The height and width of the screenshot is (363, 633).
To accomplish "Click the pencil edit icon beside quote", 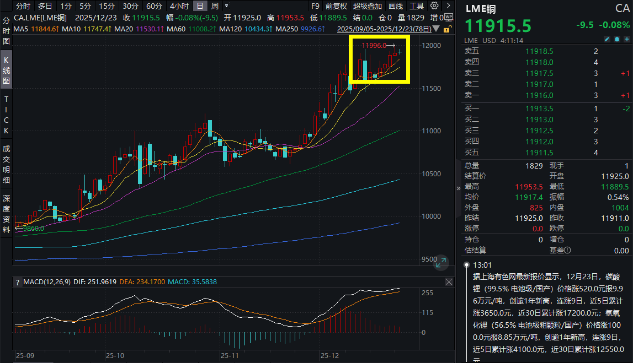I will [x=607, y=40].
